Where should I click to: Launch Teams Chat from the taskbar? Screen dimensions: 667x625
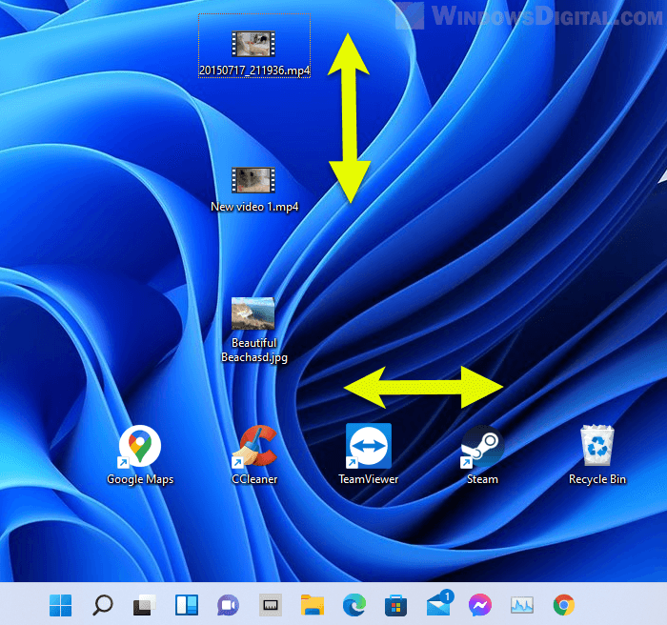point(228,605)
